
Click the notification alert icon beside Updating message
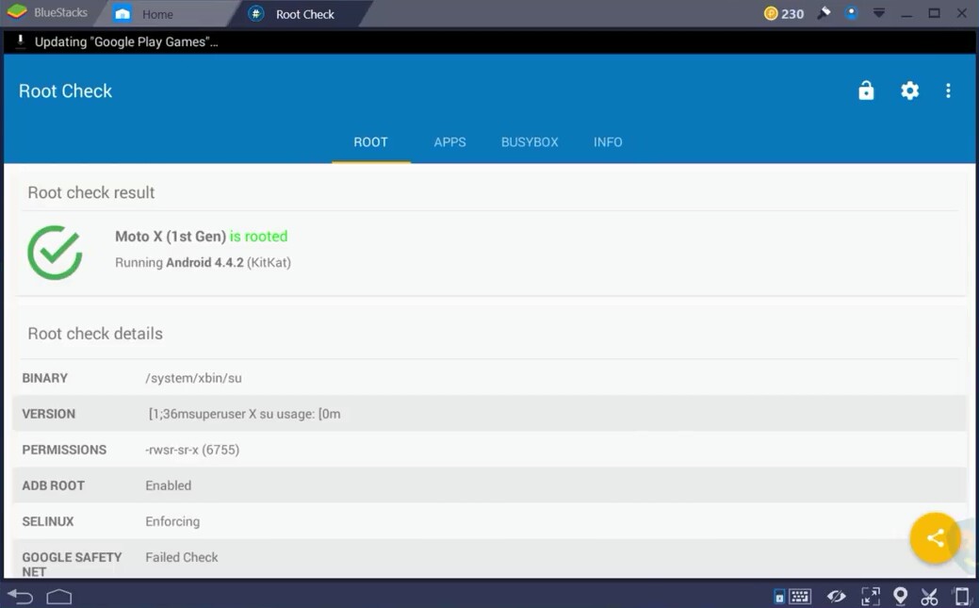20,41
